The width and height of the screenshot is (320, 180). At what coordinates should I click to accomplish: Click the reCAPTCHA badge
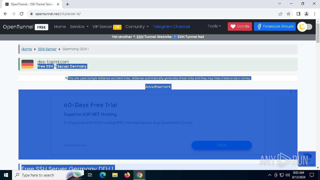tap(307, 159)
